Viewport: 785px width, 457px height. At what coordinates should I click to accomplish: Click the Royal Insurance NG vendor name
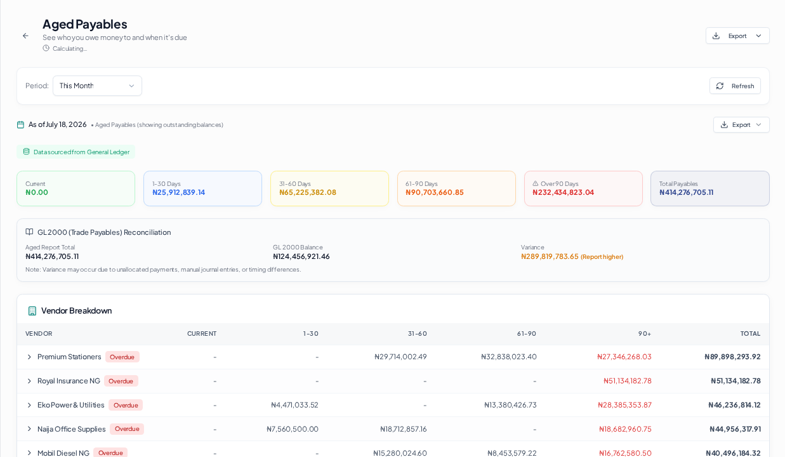[69, 381]
